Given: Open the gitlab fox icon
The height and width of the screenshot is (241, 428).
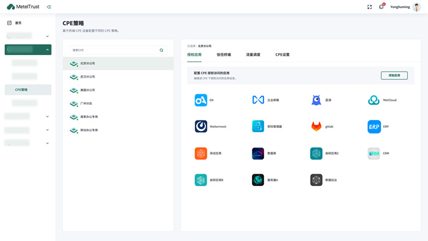Looking at the screenshot, I should (x=316, y=127).
